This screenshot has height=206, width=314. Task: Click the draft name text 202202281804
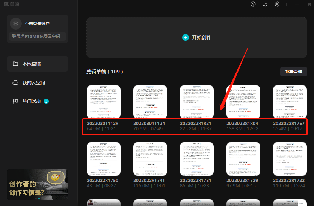click(x=242, y=124)
